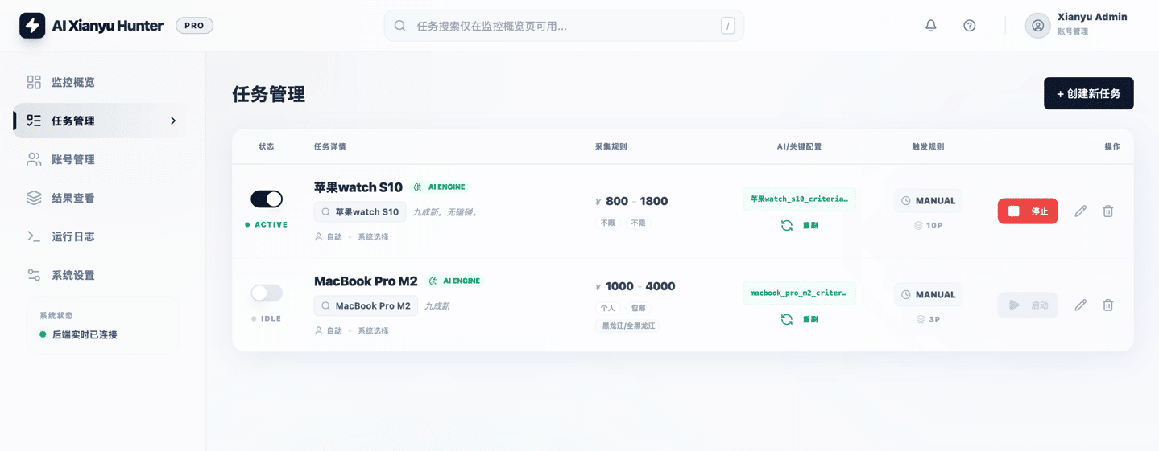Viewport: 1159px width, 451px height.
Task: Click 重刷 for 苹果watch S10 criteria
Action: (x=810, y=226)
